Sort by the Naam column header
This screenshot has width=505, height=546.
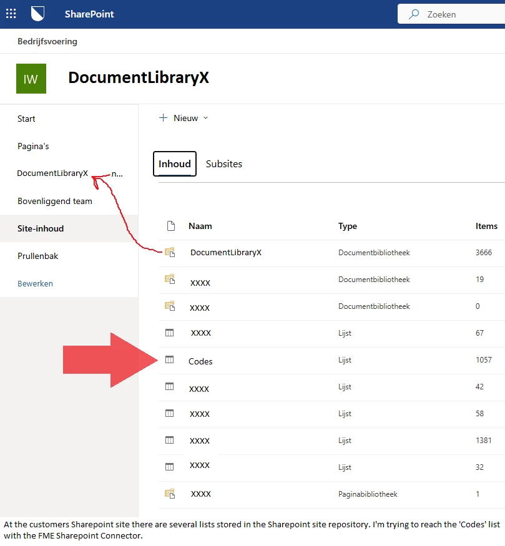pos(200,226)
